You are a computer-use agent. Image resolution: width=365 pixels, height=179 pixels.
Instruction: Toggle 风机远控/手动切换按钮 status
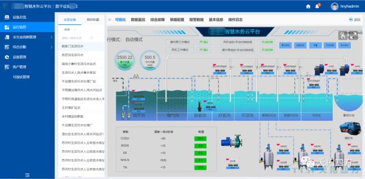pos(267,42)
